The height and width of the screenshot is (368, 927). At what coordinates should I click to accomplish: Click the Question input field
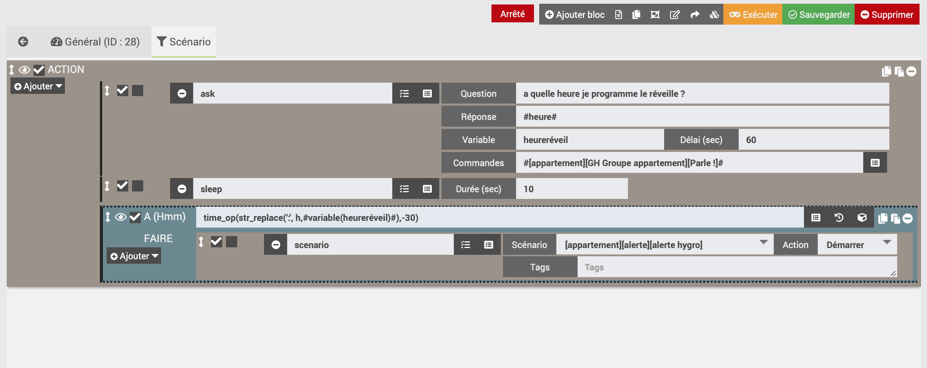coord(703,93)
